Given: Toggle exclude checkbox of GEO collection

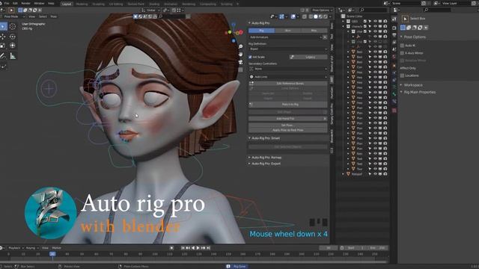Looking at the screenshot, I should [365, 22].
